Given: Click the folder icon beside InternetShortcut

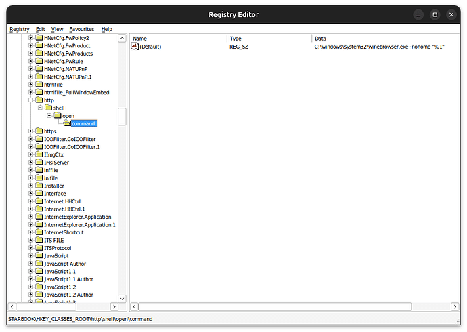Looking at the screenshot, I should [39, 232].
